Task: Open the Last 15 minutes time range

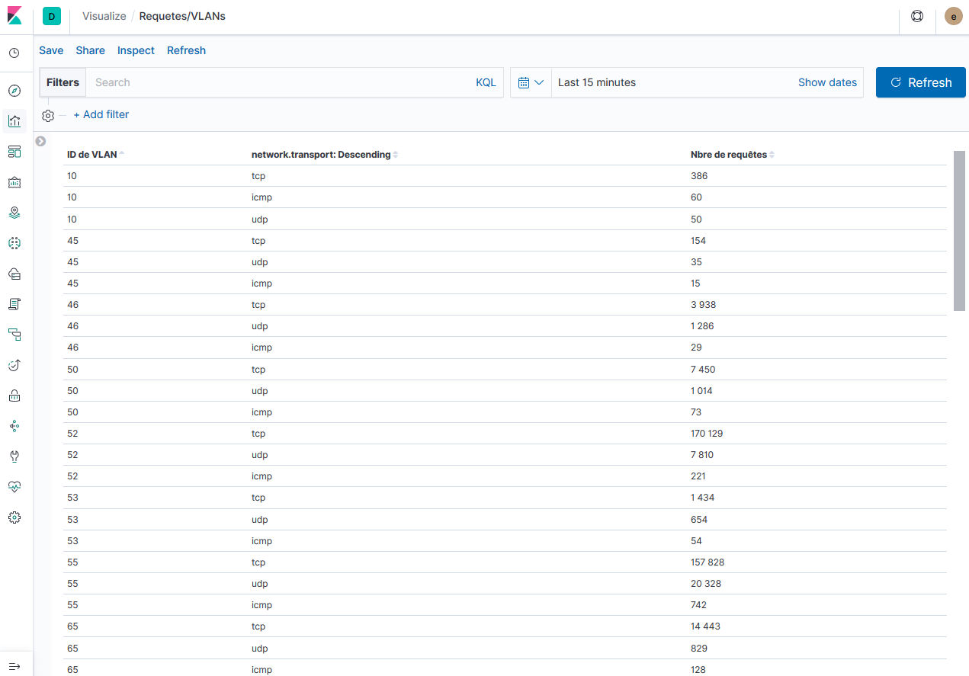Action: coord(597,82)
